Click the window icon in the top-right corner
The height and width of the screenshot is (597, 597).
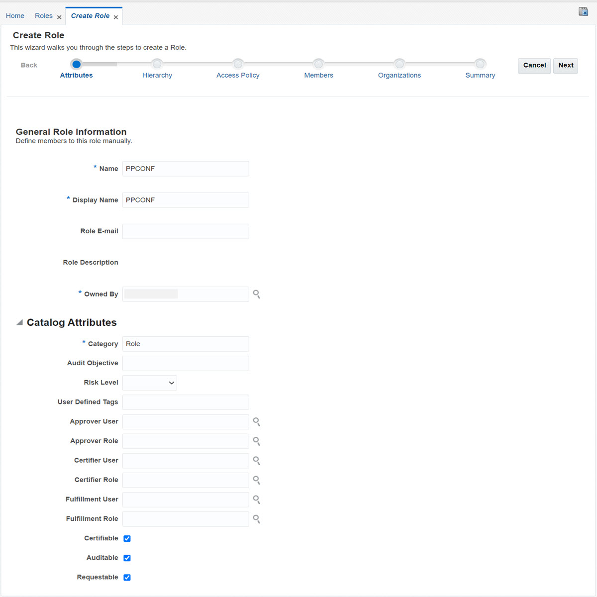coord(583,11)
